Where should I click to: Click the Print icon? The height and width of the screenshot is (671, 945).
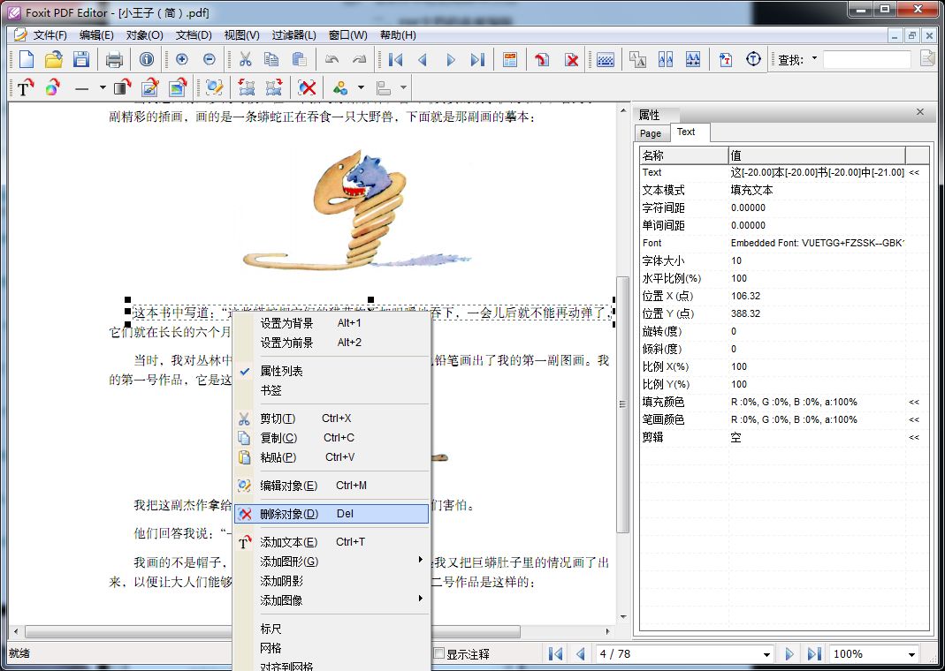[114, 59]
